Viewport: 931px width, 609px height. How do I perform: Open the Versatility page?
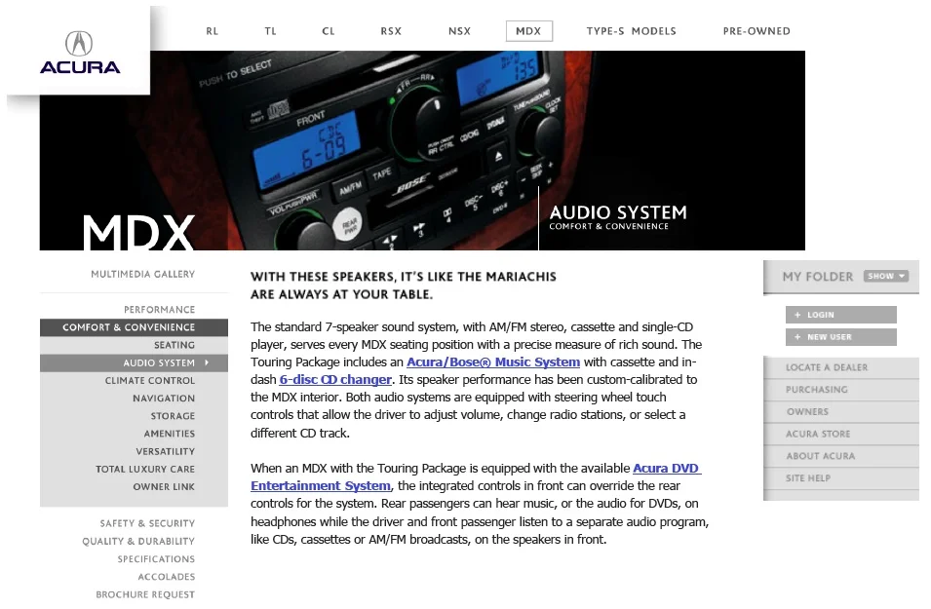pyautogui.click(x=165, y=452)
